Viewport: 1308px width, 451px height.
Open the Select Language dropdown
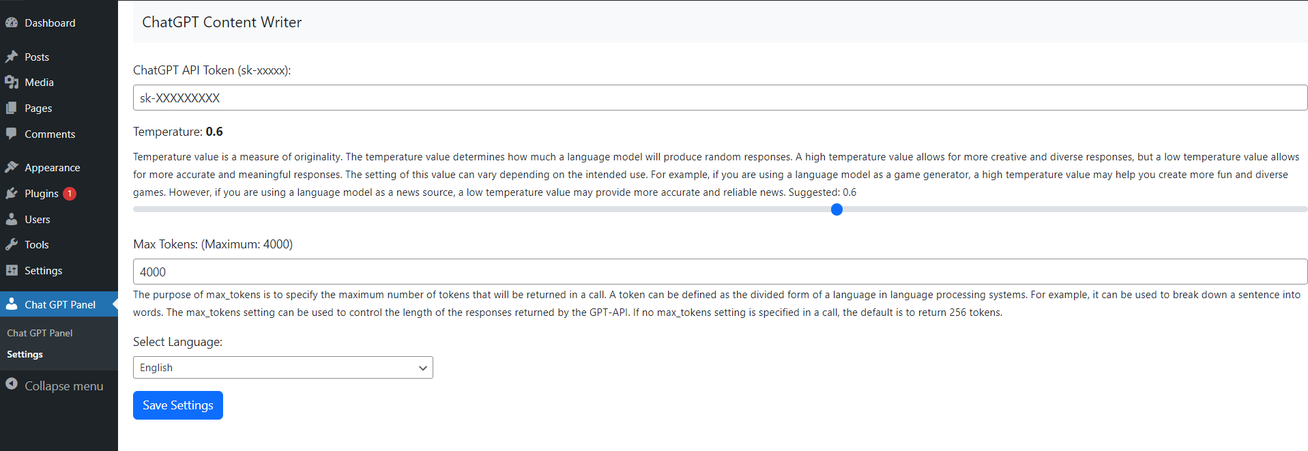pos(283,367)
